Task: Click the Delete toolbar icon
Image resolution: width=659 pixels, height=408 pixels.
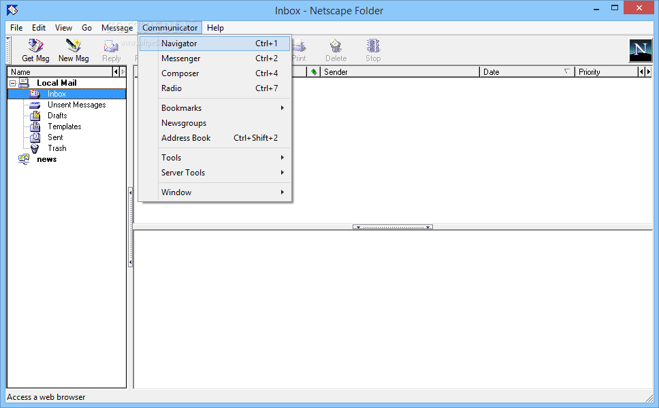Action: point(336,49)
